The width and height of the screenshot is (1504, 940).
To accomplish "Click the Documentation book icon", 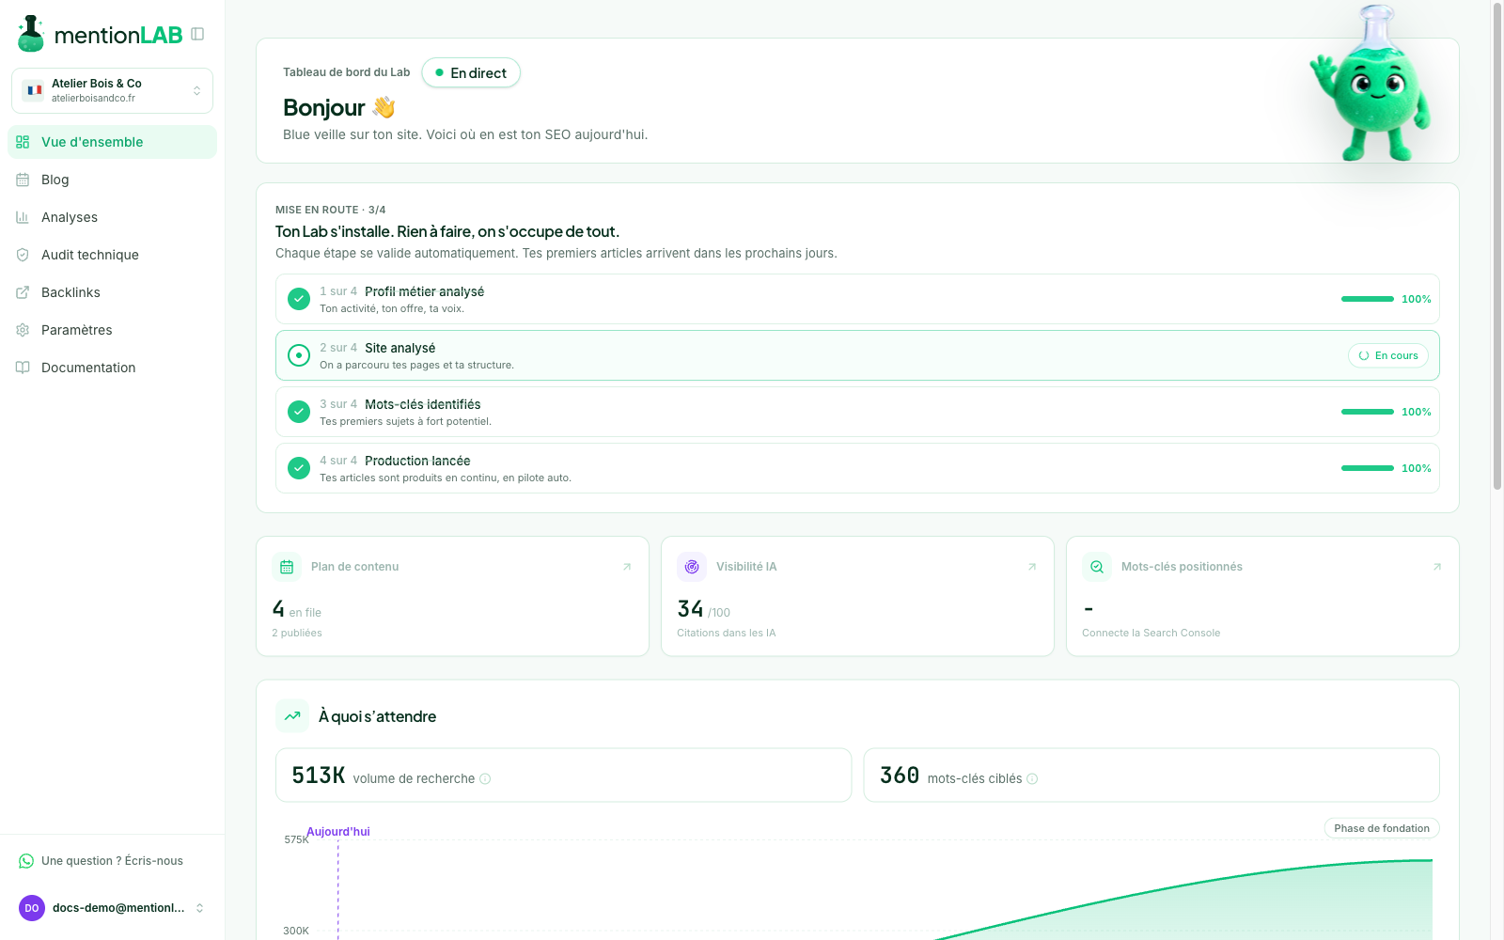I will [23, 368].
